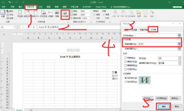The height and width of the screenshot is (111, 184).
Task: Open the Margins (页边距) ribbon icon
Action: point(20,14)
